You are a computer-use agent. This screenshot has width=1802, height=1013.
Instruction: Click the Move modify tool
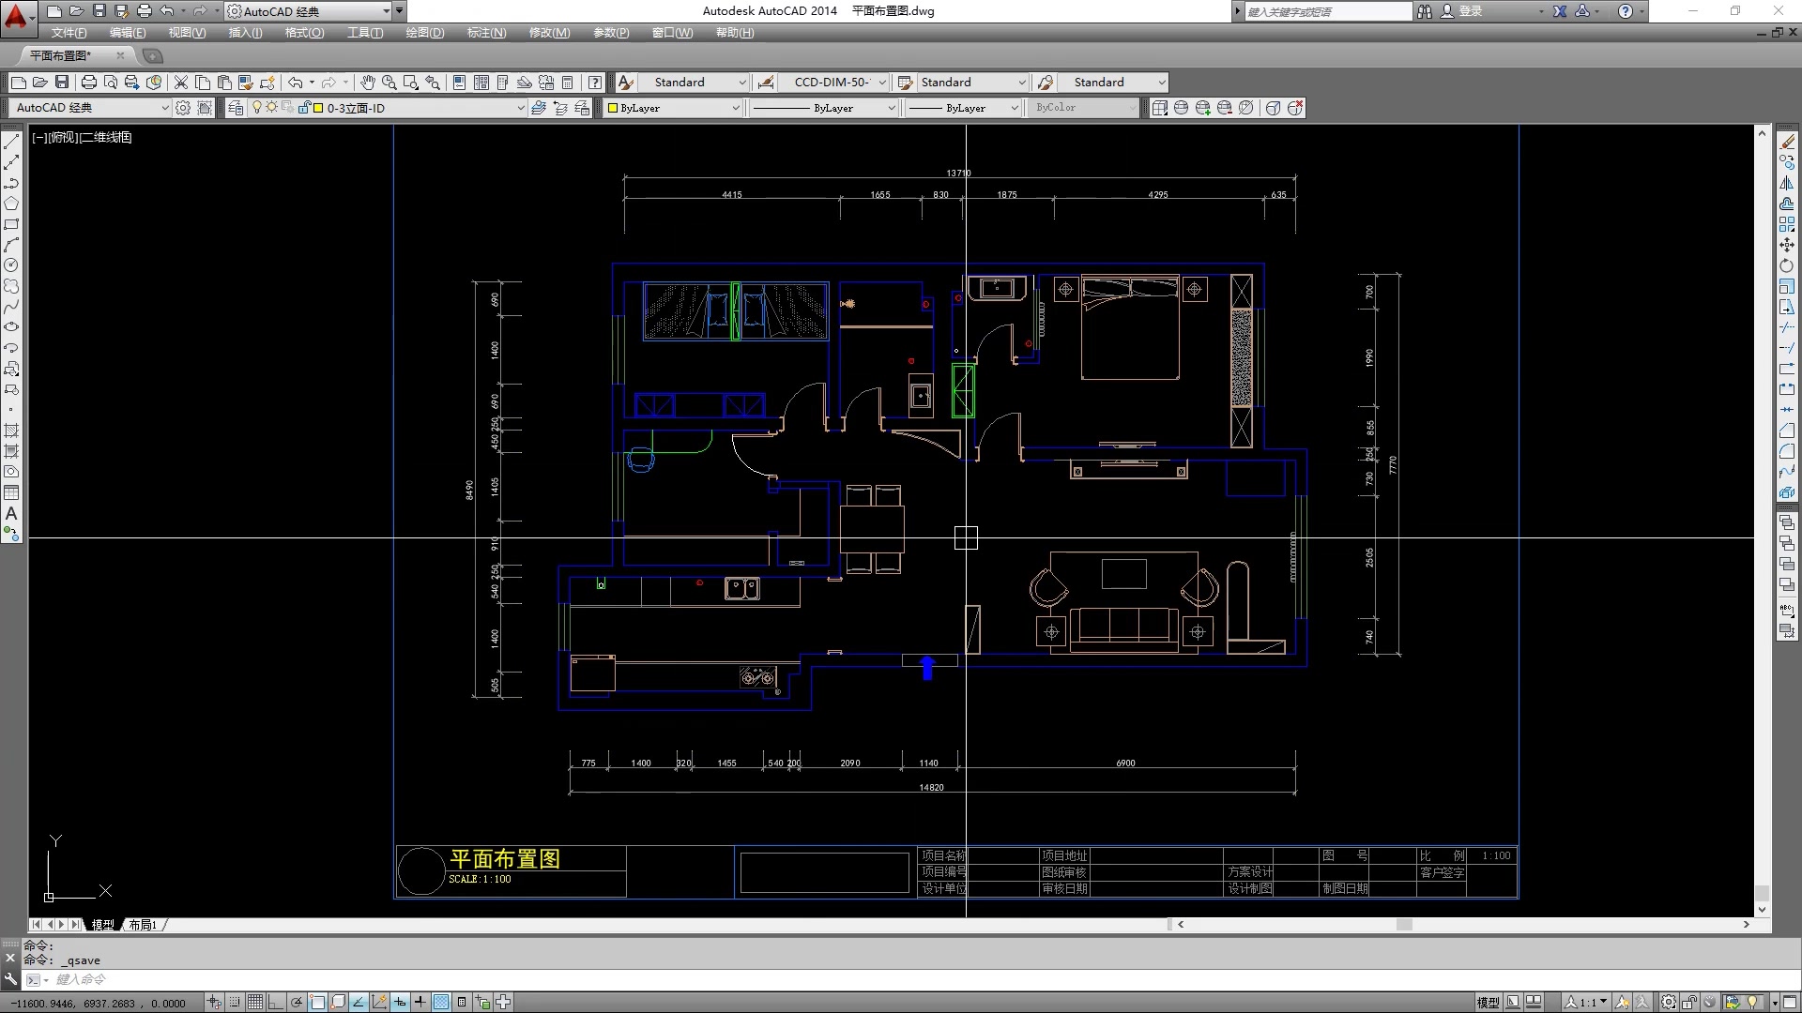(1787, 245)
